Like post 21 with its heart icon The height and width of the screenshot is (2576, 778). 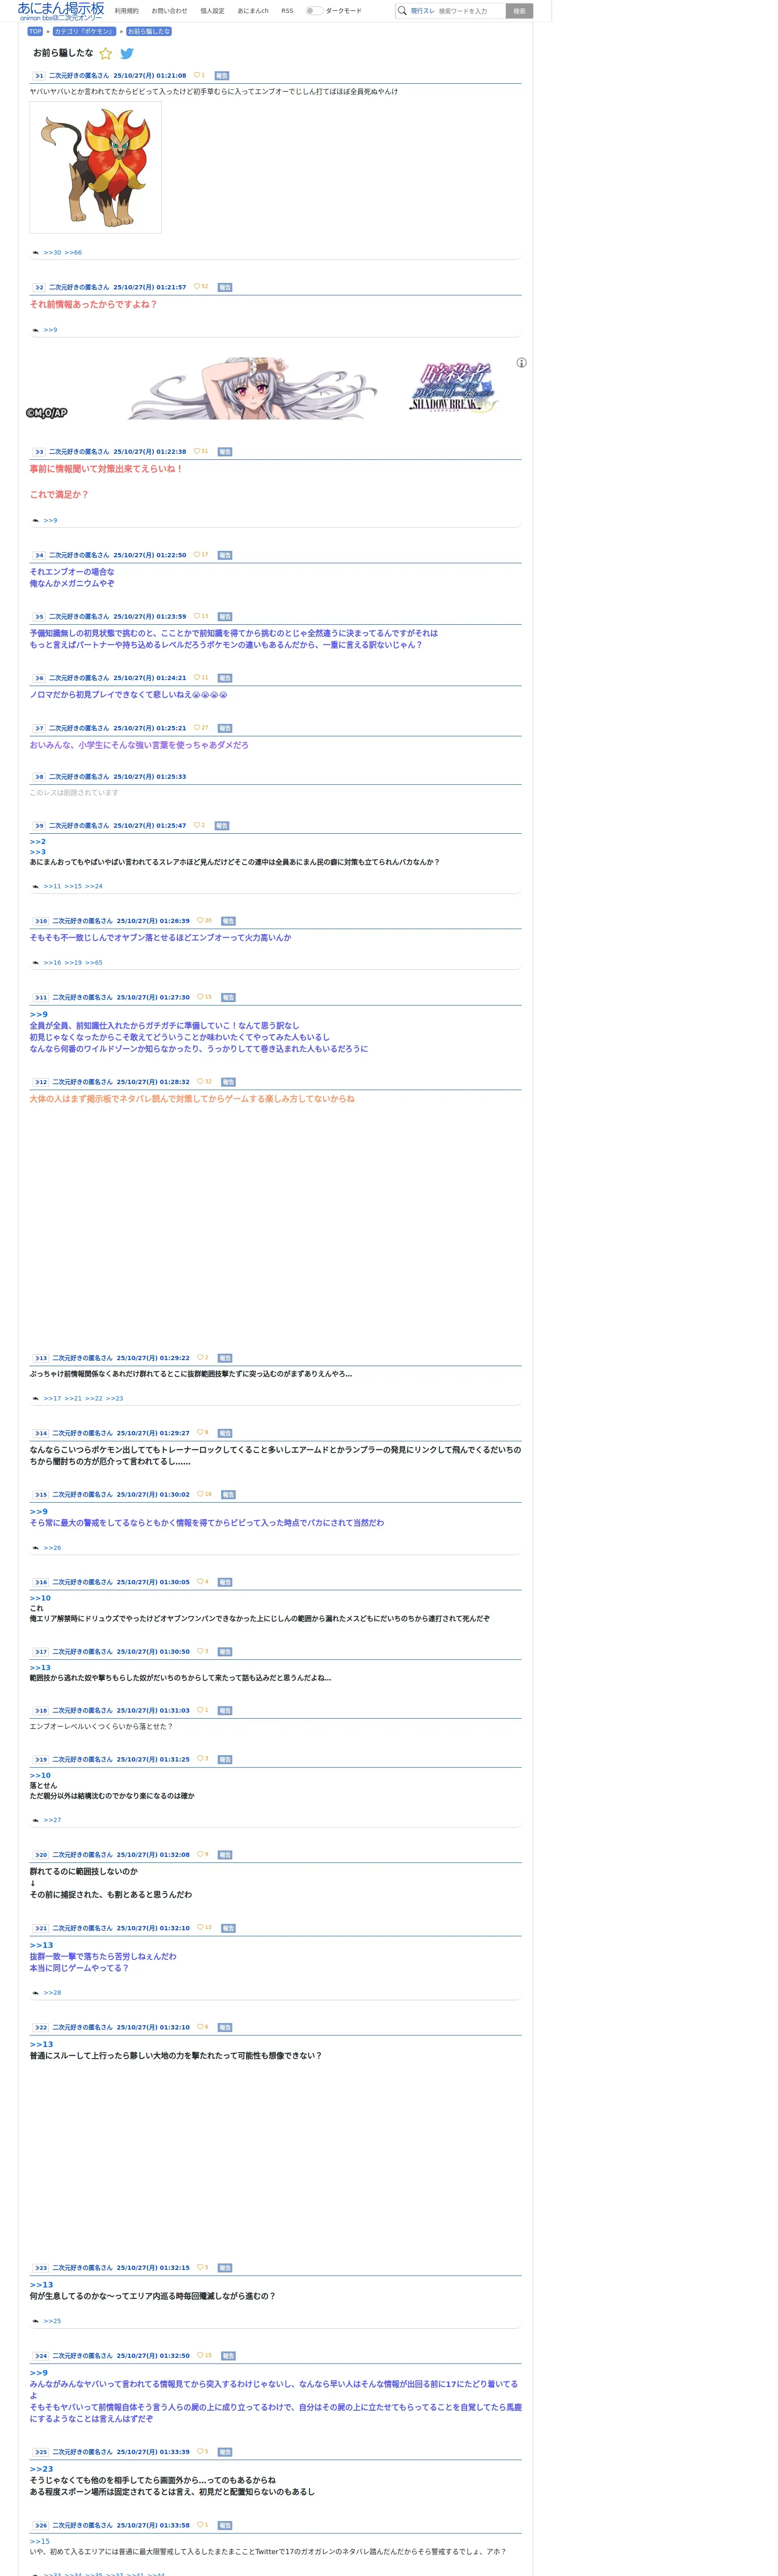pyautogui.click(x=200, y=1927)
